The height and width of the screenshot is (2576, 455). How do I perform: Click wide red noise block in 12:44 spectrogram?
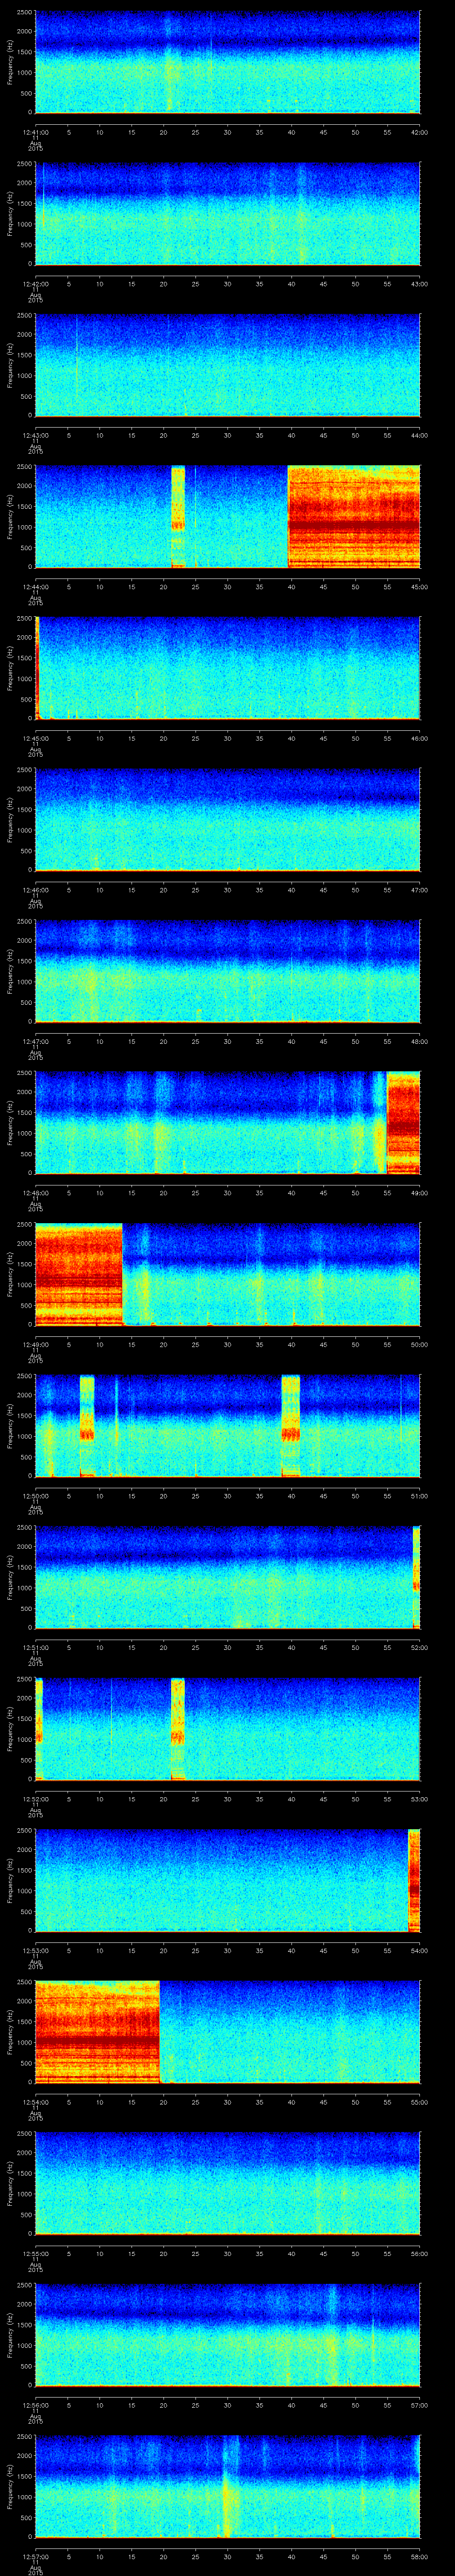click(x=353, y=516)
